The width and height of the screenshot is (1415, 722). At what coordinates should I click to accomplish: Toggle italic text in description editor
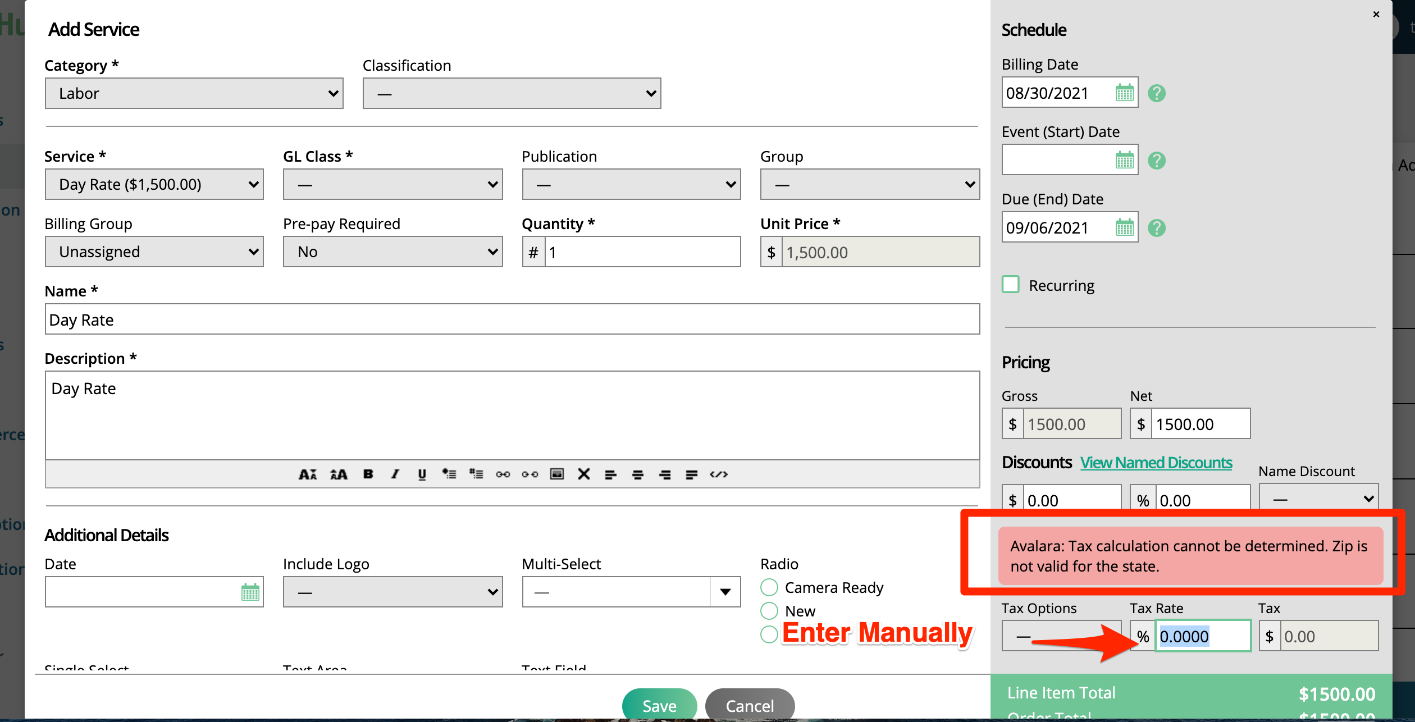coord(395,474)
